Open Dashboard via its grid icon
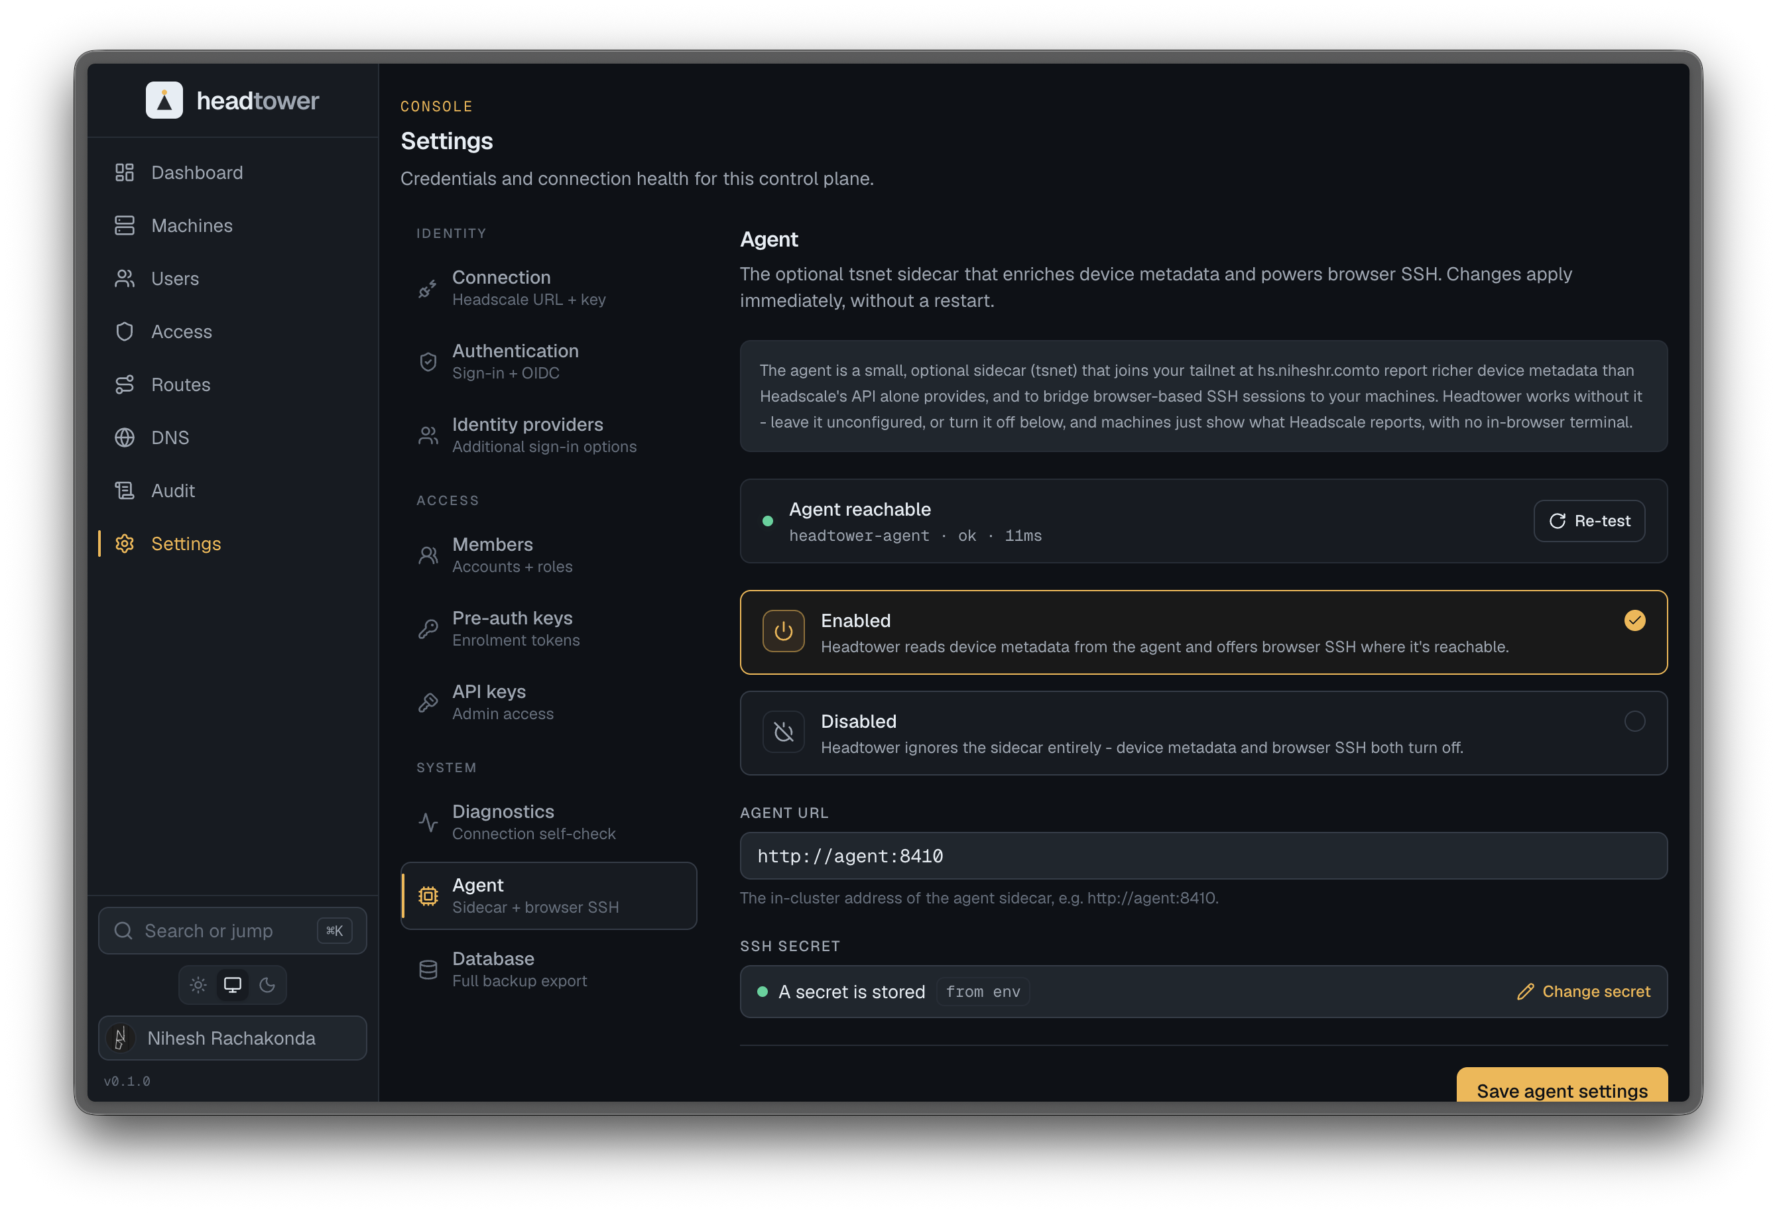 125,173
